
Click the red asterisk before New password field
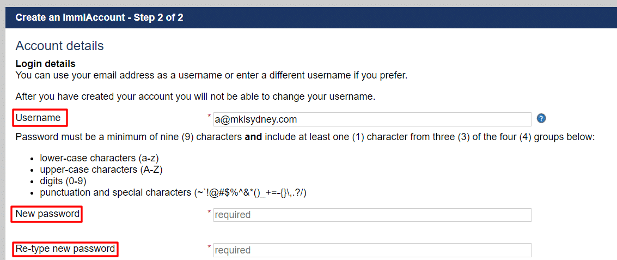pyautogui.click(x=209, y=213)
